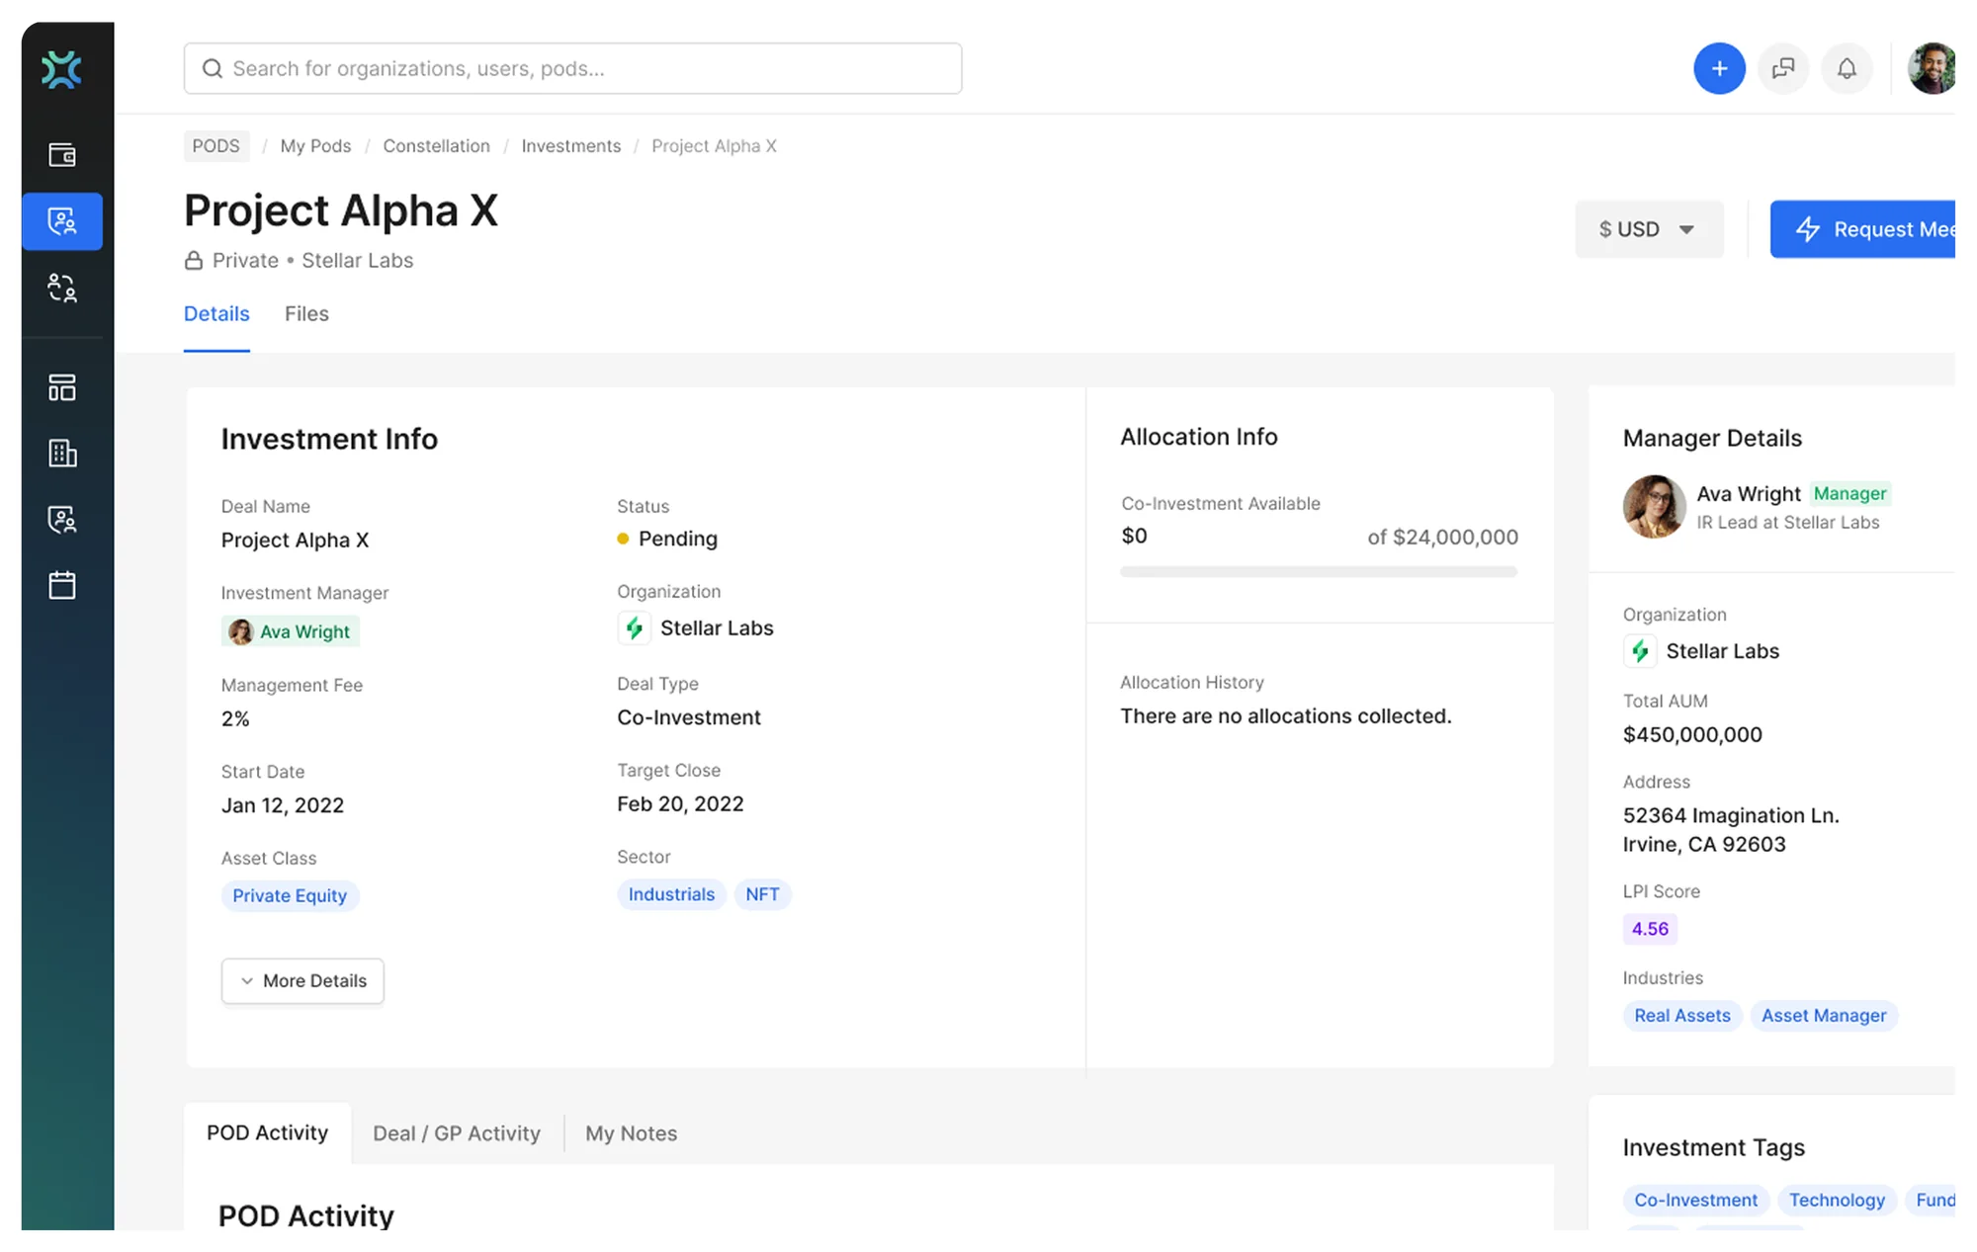Select the highlighted pods sidebar icon
Screen dimensions: 1977x1252
click(x=62, y=221)
